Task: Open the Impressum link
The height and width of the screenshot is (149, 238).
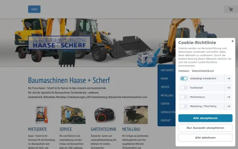Action: click(184, 71)
